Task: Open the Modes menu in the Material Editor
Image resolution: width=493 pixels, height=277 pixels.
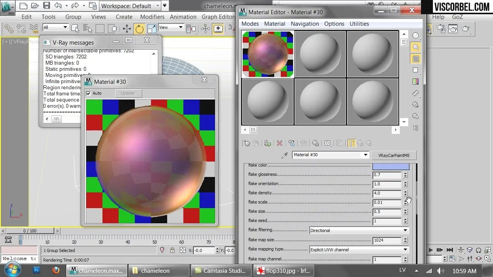Action: [x=250, y=24]
